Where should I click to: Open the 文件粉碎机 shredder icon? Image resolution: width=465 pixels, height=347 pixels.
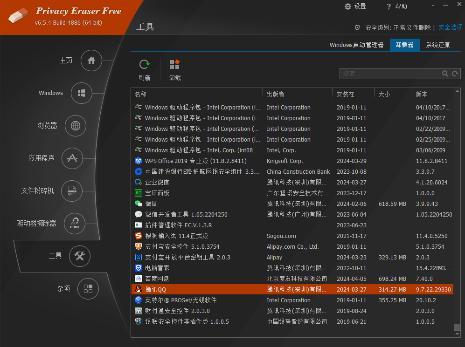[72, 191]
